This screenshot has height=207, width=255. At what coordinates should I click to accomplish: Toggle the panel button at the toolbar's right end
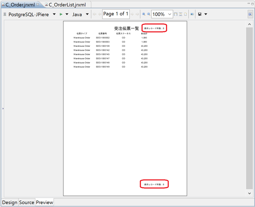[x=250, y=14]
